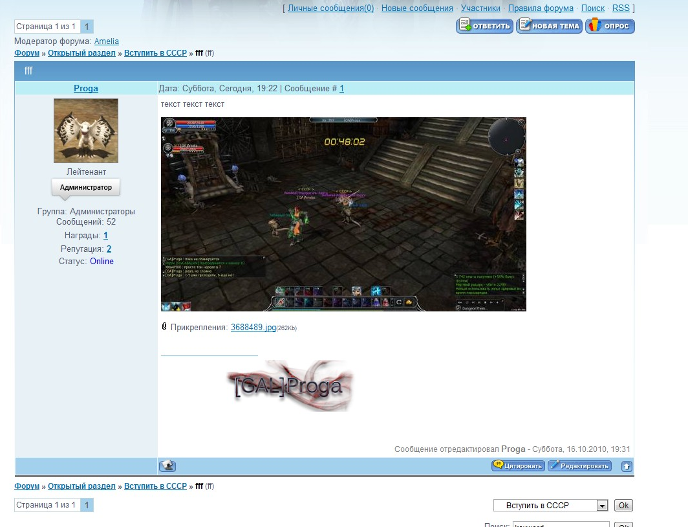Start a poll with Опрос button
The width and height of the screenshot is (688, 527).
pyautogui.click(x=610, y=26)
